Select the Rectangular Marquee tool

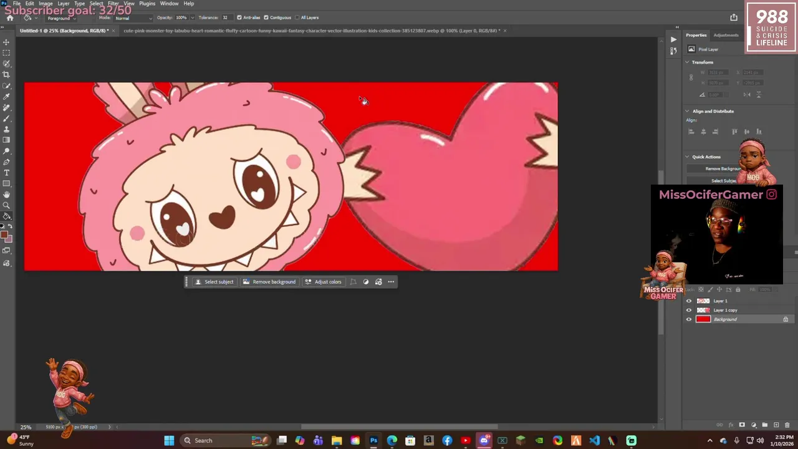6,53
